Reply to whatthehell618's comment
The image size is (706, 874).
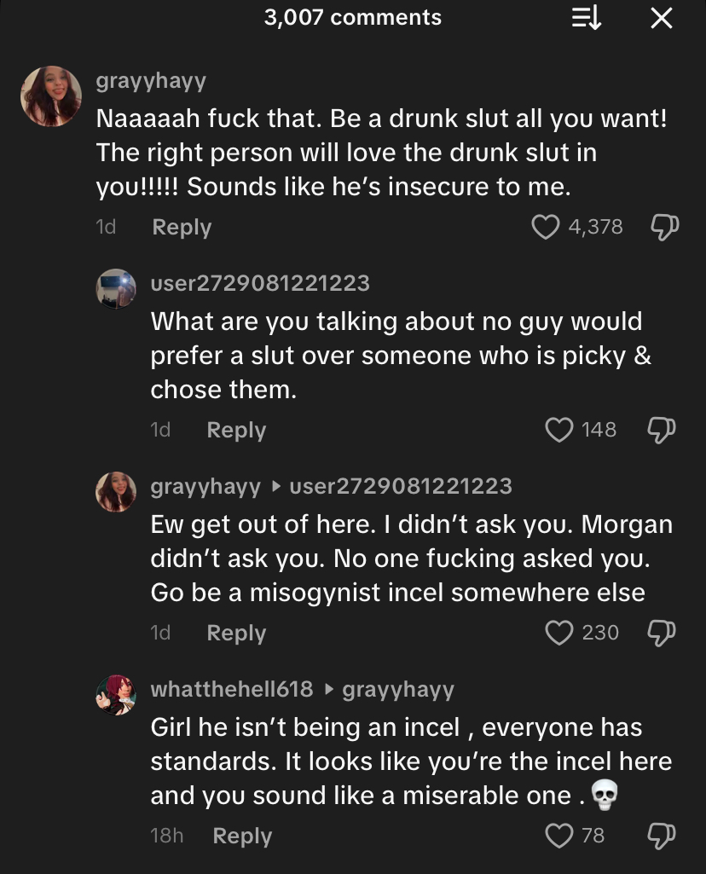click(x=242, y=836)
